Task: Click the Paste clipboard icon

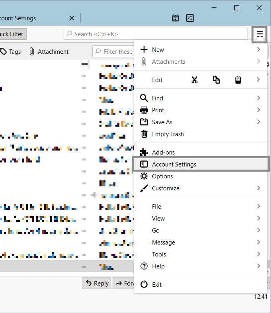Action: point(238,80)
